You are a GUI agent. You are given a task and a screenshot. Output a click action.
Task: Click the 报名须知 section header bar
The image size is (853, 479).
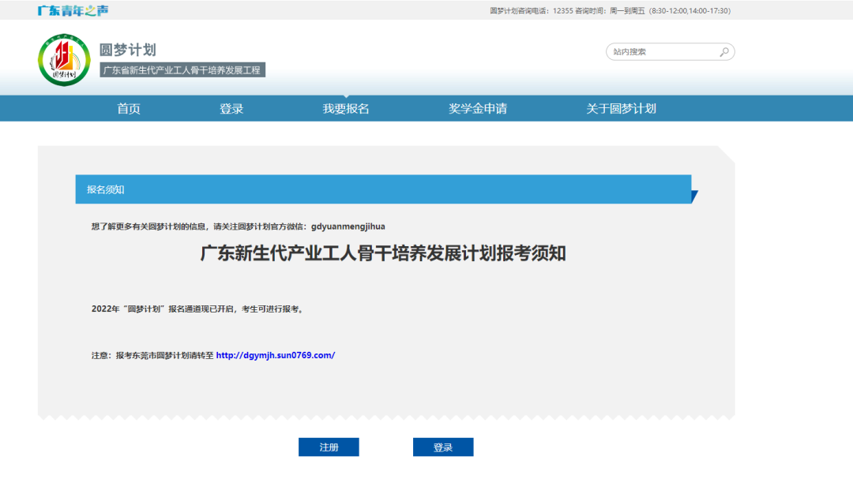[x=383, y=189]
